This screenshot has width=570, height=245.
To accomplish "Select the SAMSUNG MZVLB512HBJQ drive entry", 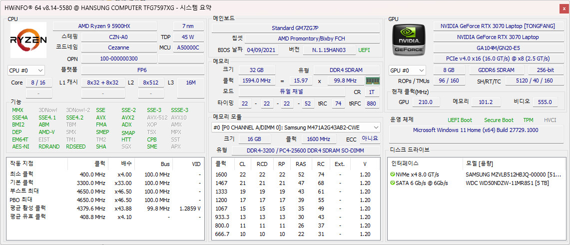I will click(x=512, y=174).
